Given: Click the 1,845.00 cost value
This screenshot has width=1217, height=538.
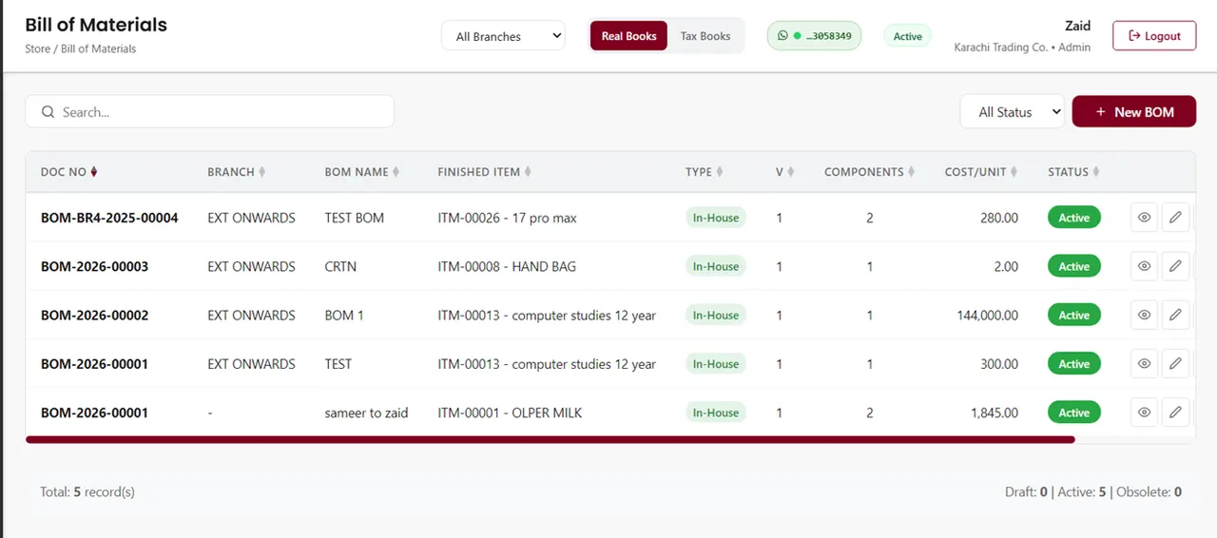Looking at the screenshot, I should point(995,413).
